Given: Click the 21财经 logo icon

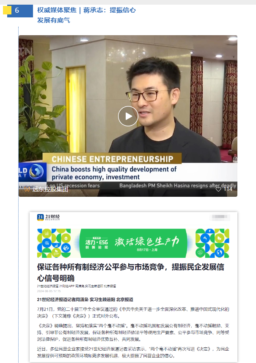Looking at the screenshot, I should [x=41, y=217].
